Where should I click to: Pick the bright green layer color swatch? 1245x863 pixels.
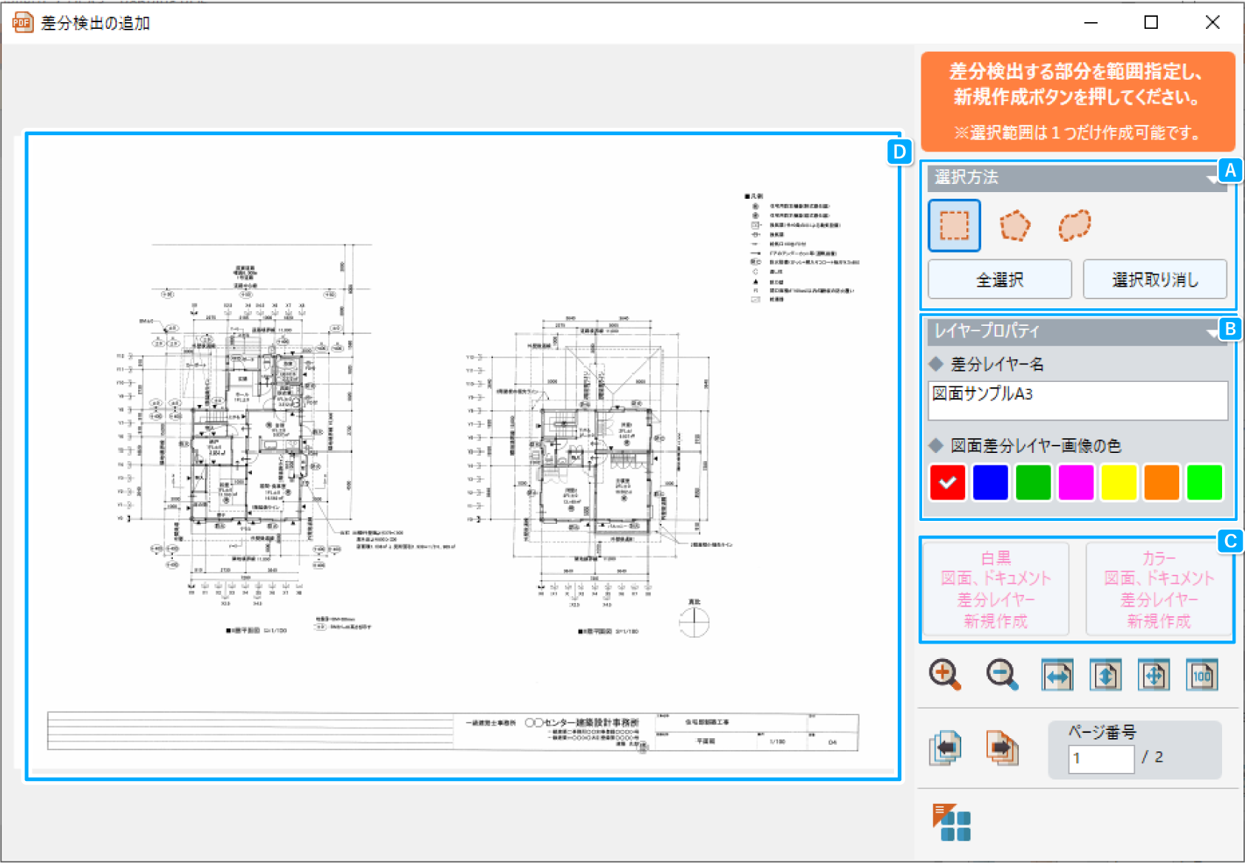point(1204,482)
